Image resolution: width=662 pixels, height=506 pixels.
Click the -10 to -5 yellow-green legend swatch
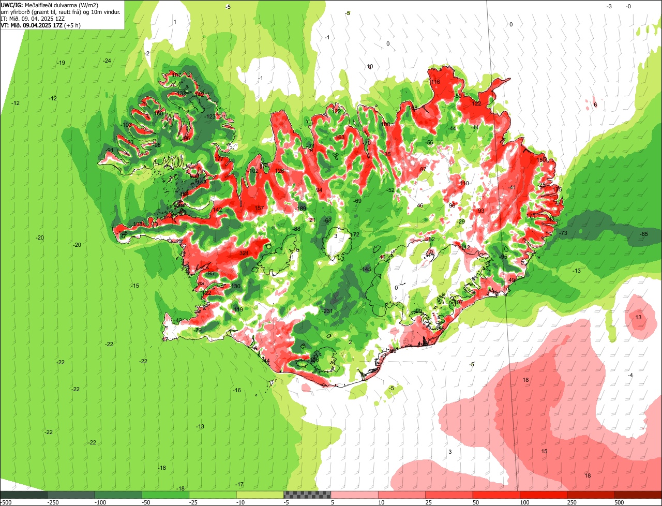pyautogui.click(x=260, y=495)
